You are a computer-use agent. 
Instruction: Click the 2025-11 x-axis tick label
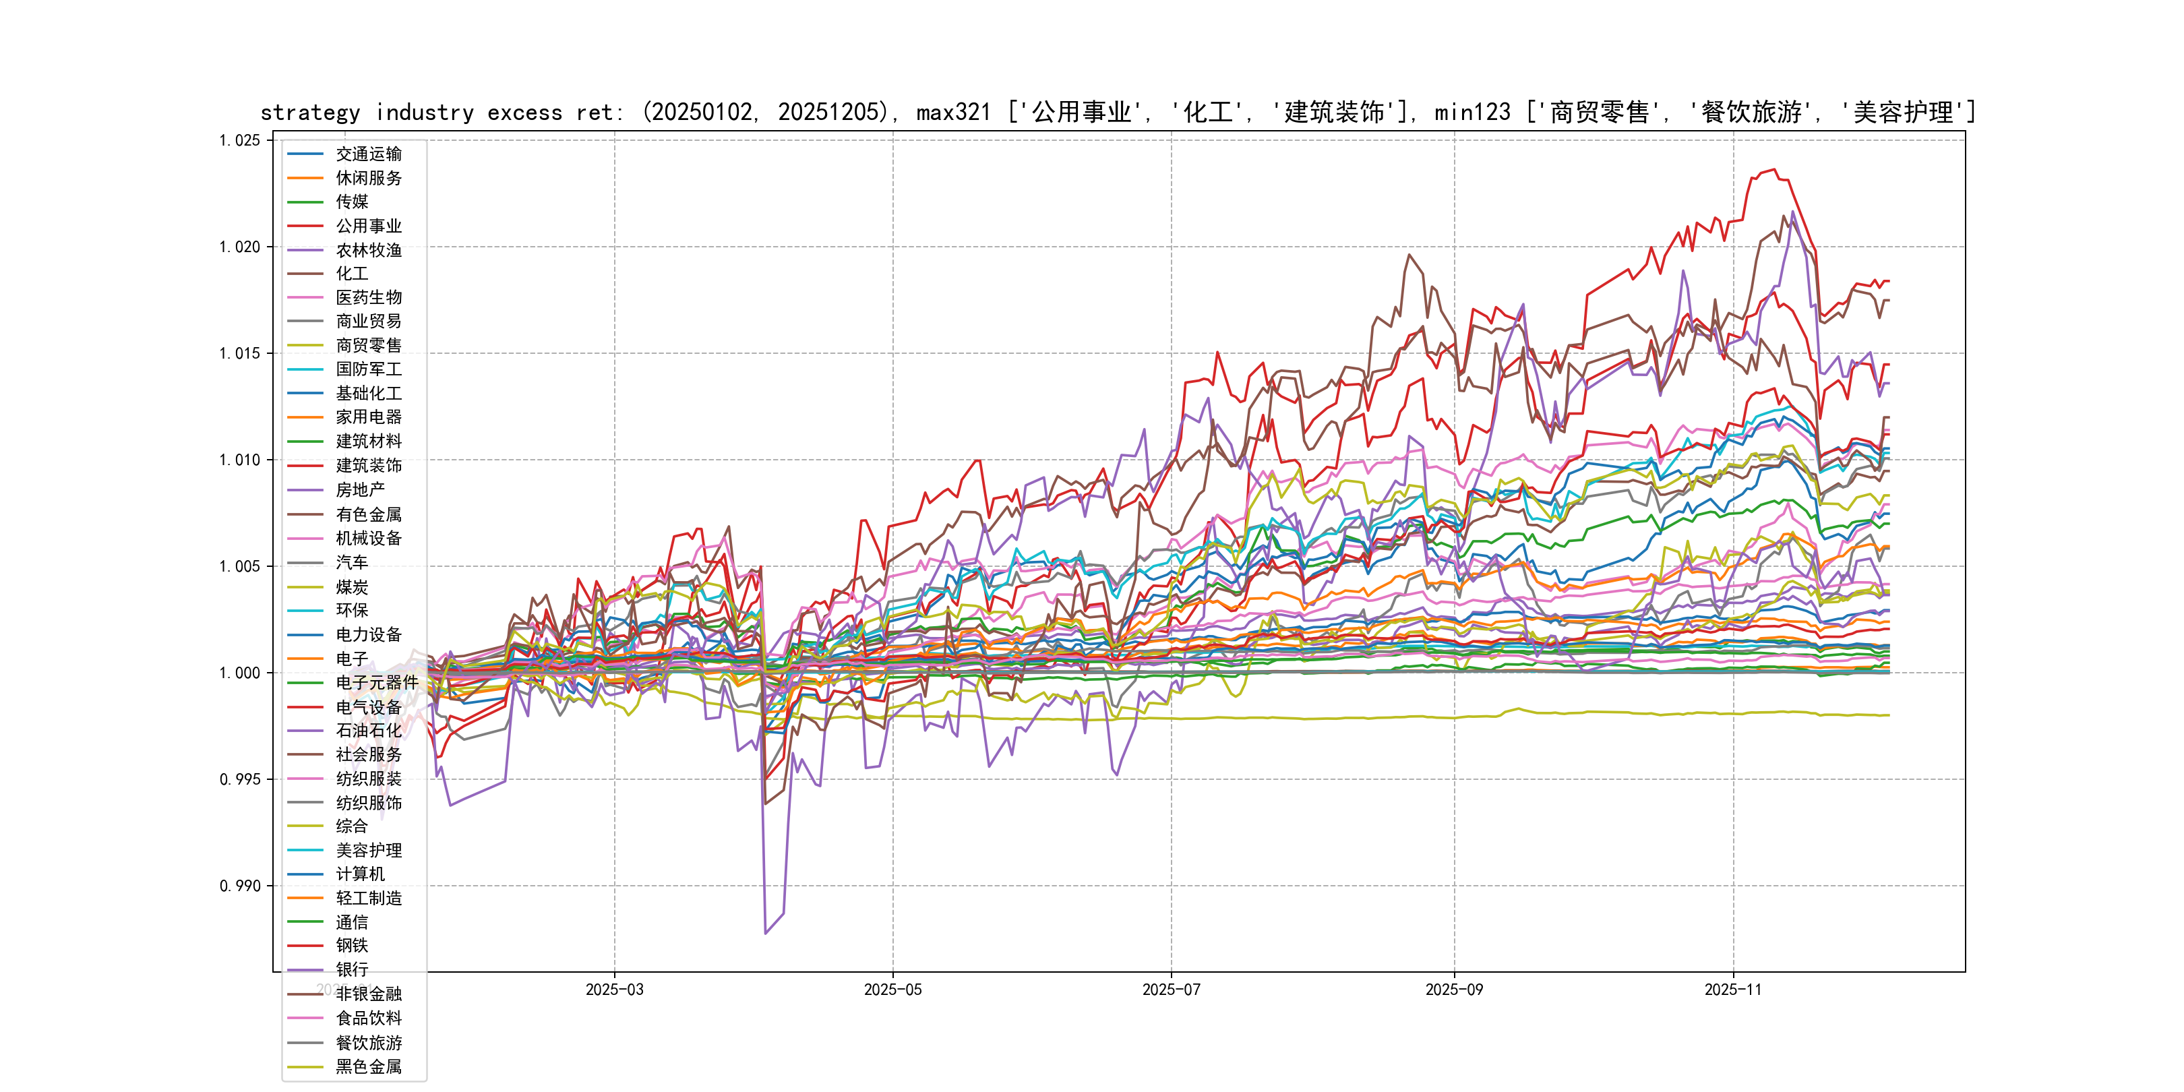(1733, 990)
